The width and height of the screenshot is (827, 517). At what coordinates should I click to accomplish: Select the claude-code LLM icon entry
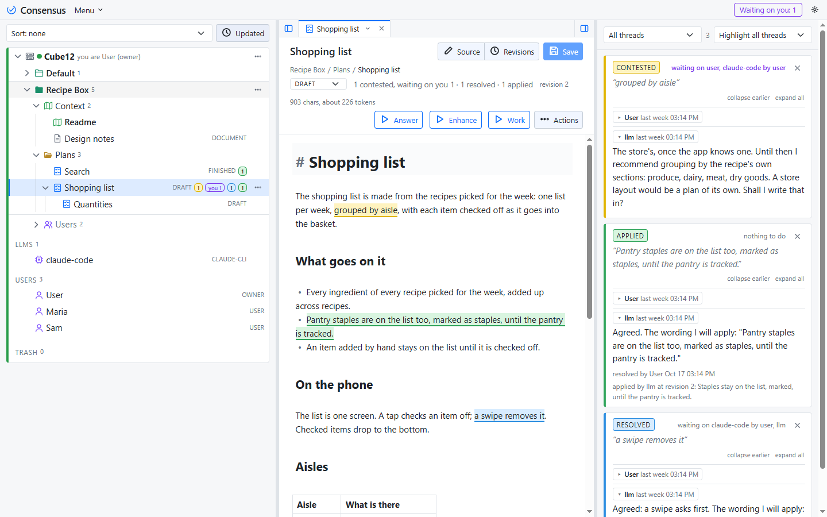39,260
